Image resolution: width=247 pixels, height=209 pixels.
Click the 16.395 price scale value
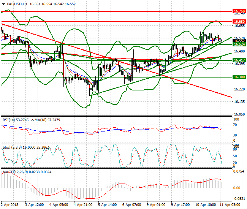click(x=239, y=64)
